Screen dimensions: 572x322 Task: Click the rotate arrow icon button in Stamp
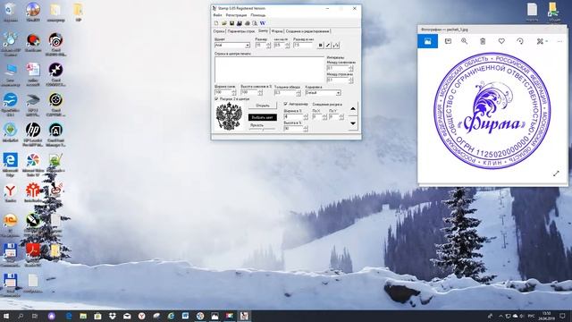point(336,46)
